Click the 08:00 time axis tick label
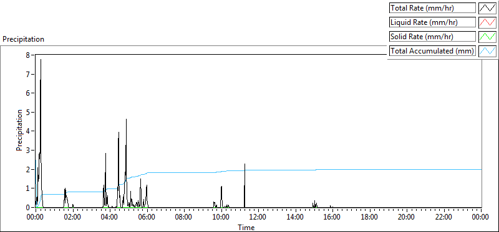This screenshot has height=232, width=499. [x=184, y=218]
